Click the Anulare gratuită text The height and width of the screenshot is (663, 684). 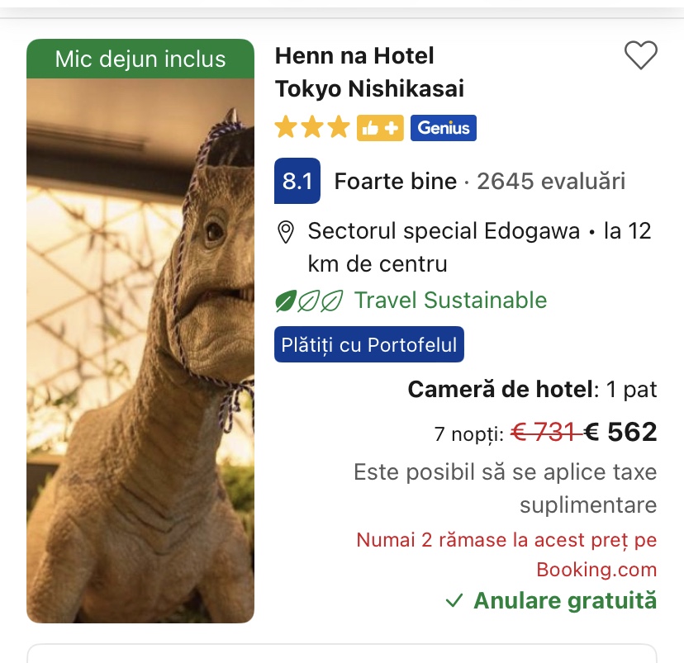[565, 601]
